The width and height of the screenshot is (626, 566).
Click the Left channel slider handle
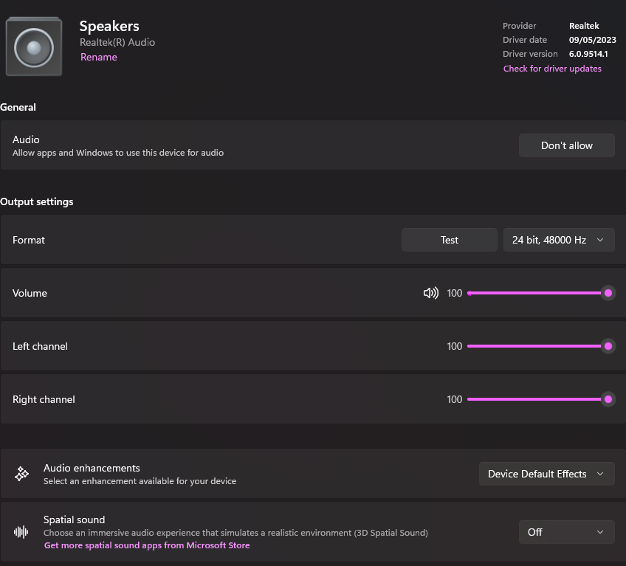608,346
